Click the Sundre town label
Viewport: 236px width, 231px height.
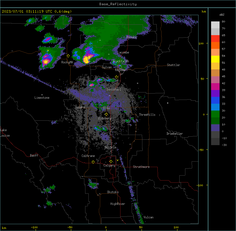pyautogui.click(x=80, y=107)
